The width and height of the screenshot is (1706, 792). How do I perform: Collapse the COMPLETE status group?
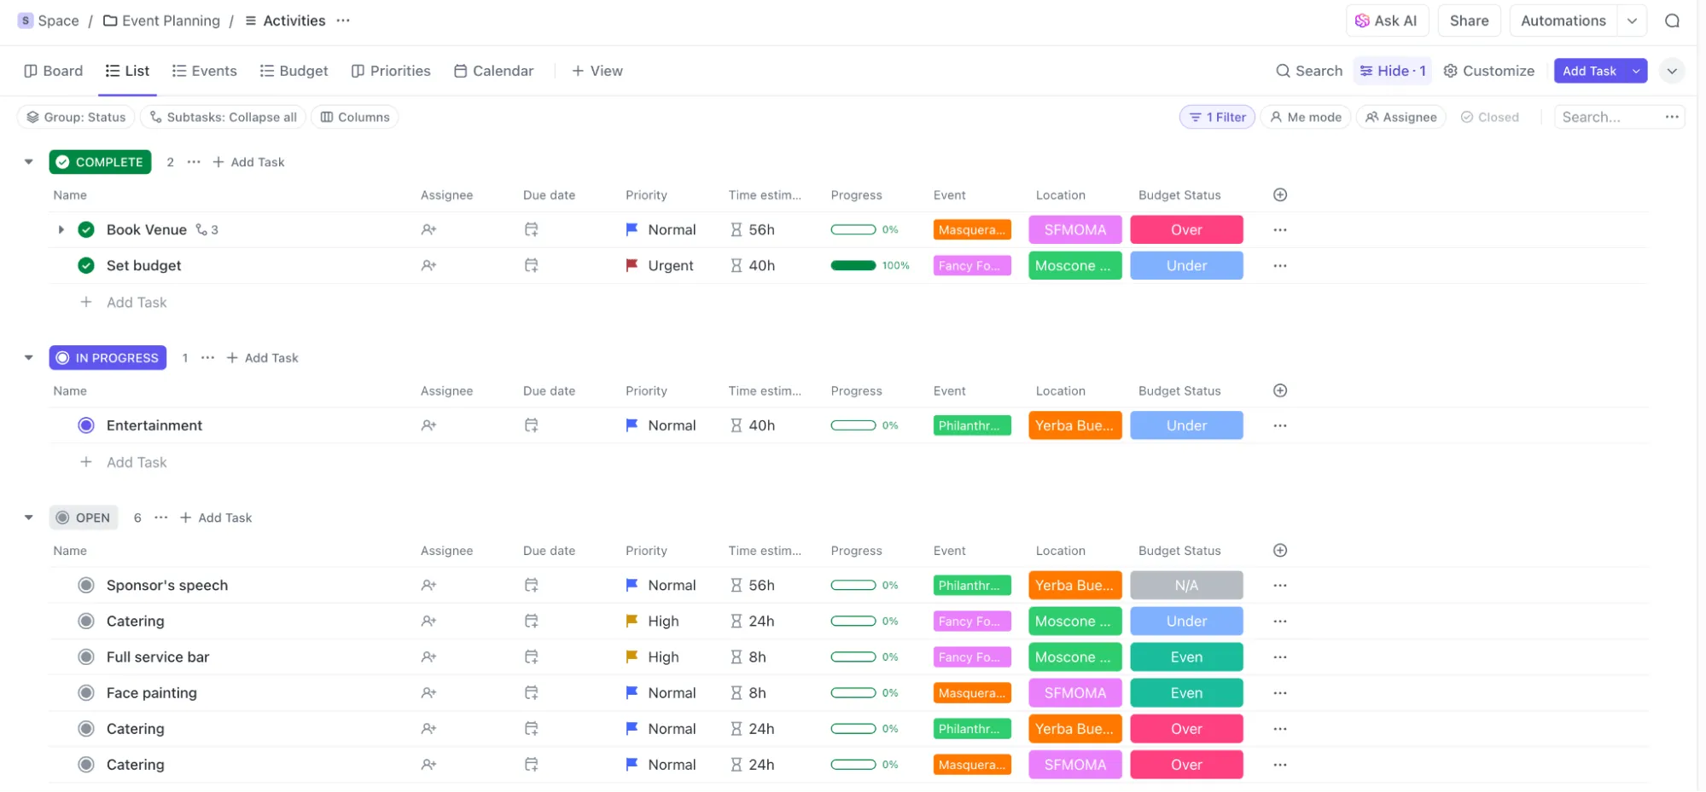click(x=29, y=161)
